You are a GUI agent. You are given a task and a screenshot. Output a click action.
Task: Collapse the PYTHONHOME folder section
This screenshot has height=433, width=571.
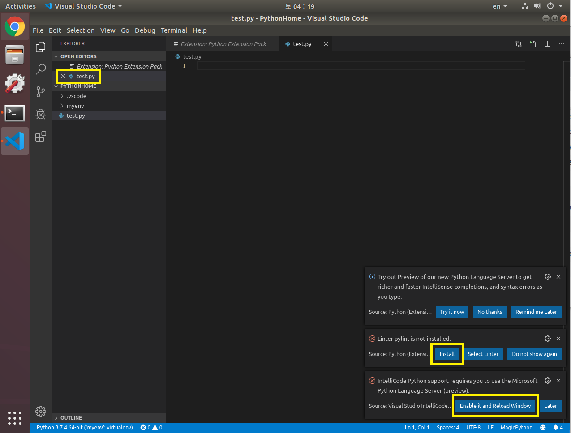coord(109,86)
